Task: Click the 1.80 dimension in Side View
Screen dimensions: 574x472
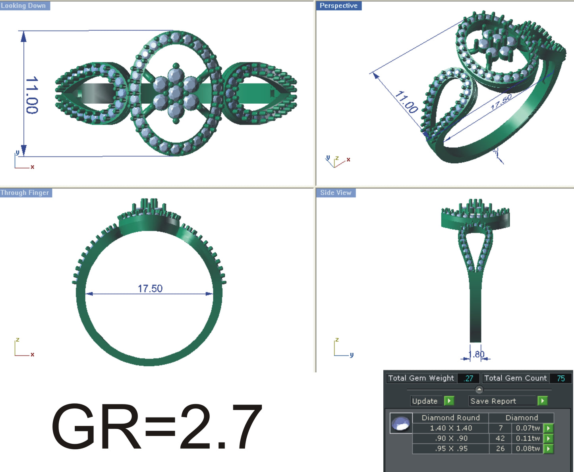Action: point(476,354)
